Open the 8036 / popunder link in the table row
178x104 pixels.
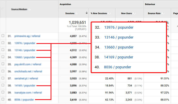point(24,100)
